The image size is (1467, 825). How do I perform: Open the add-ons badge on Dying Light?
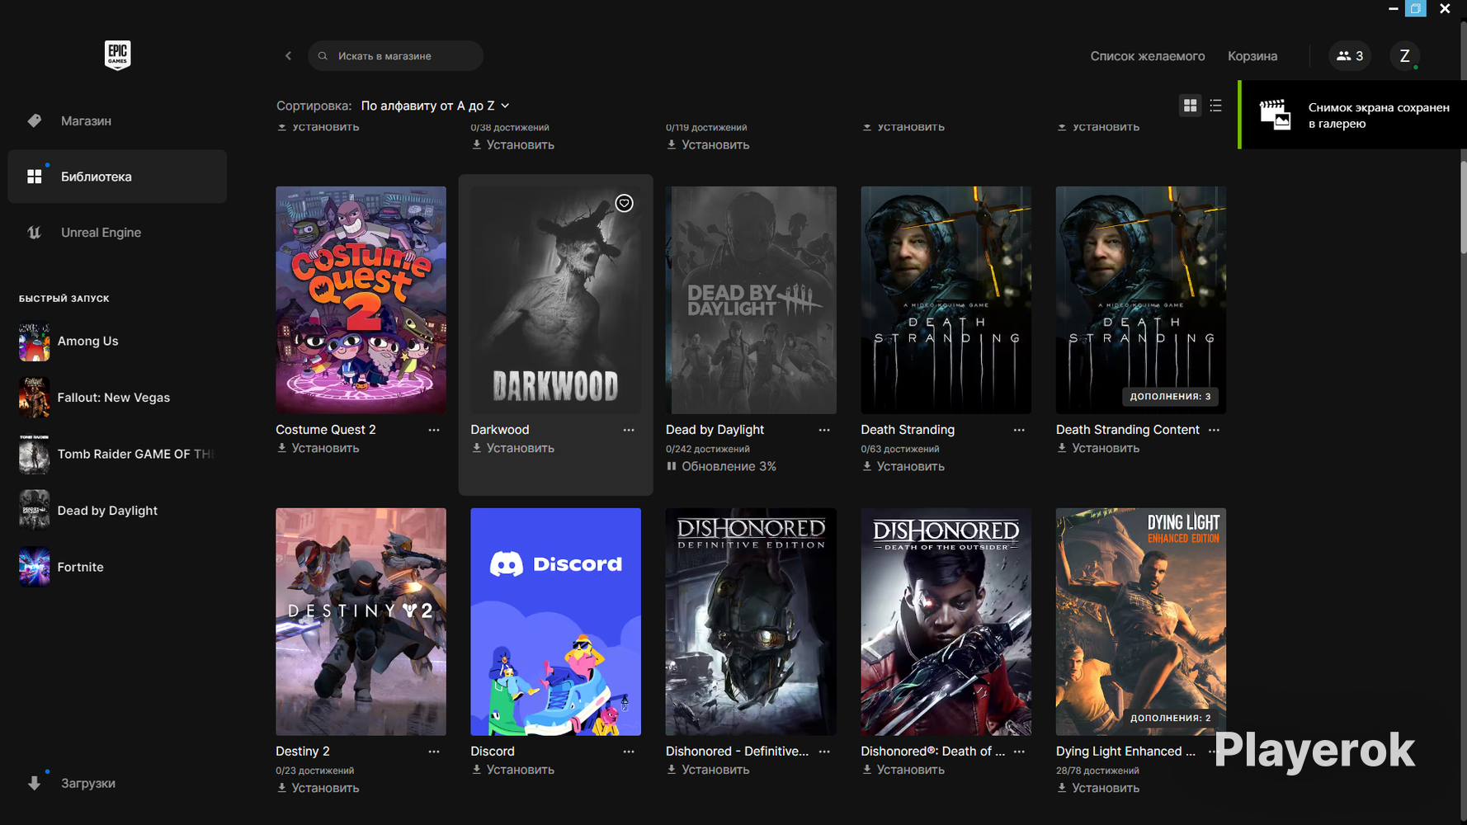[1170, 719]
